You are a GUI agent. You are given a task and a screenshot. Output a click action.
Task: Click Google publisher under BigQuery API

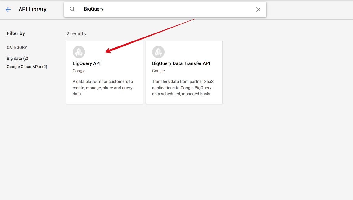point(79,71)
